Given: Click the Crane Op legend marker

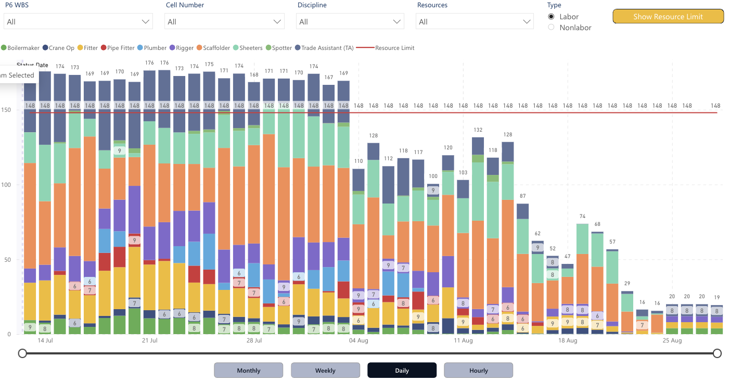Looking at the screenshot, I should coord(45,48).
